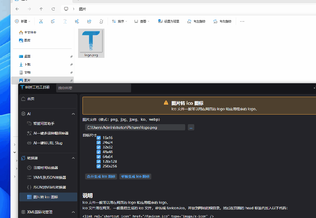Open 文档 Documents in Explorer sidebar
Viewport: 316px width, 218px height.
[x=25, y=72]
